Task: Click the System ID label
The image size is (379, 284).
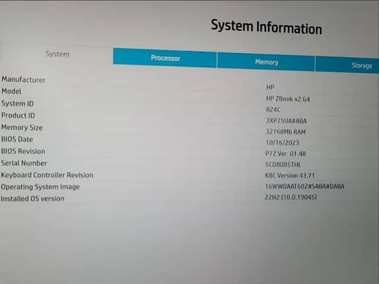Action: (17, 103)
